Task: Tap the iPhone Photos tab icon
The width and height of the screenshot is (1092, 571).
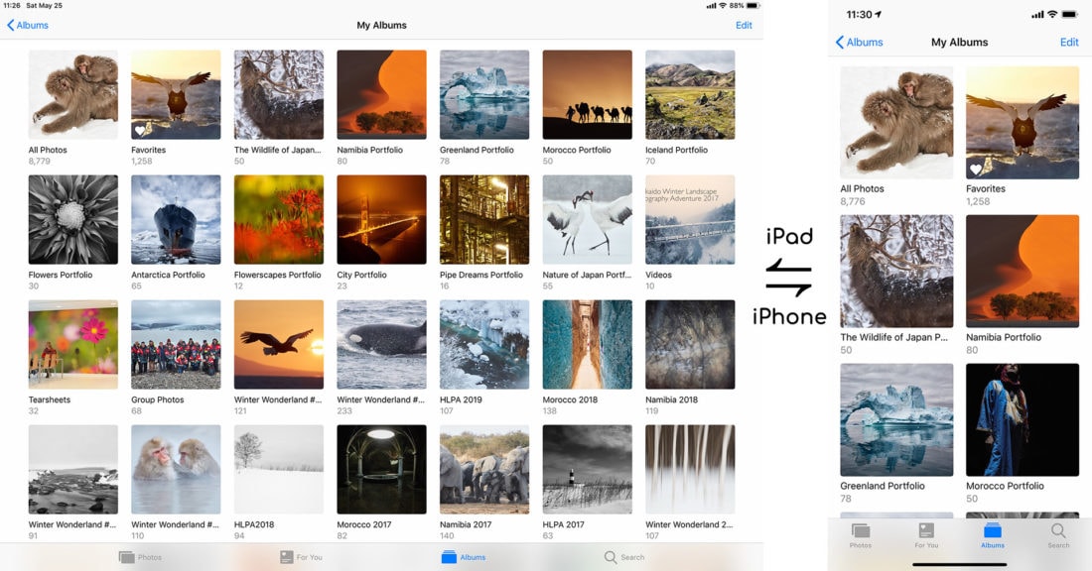Action: click(861, 531)
